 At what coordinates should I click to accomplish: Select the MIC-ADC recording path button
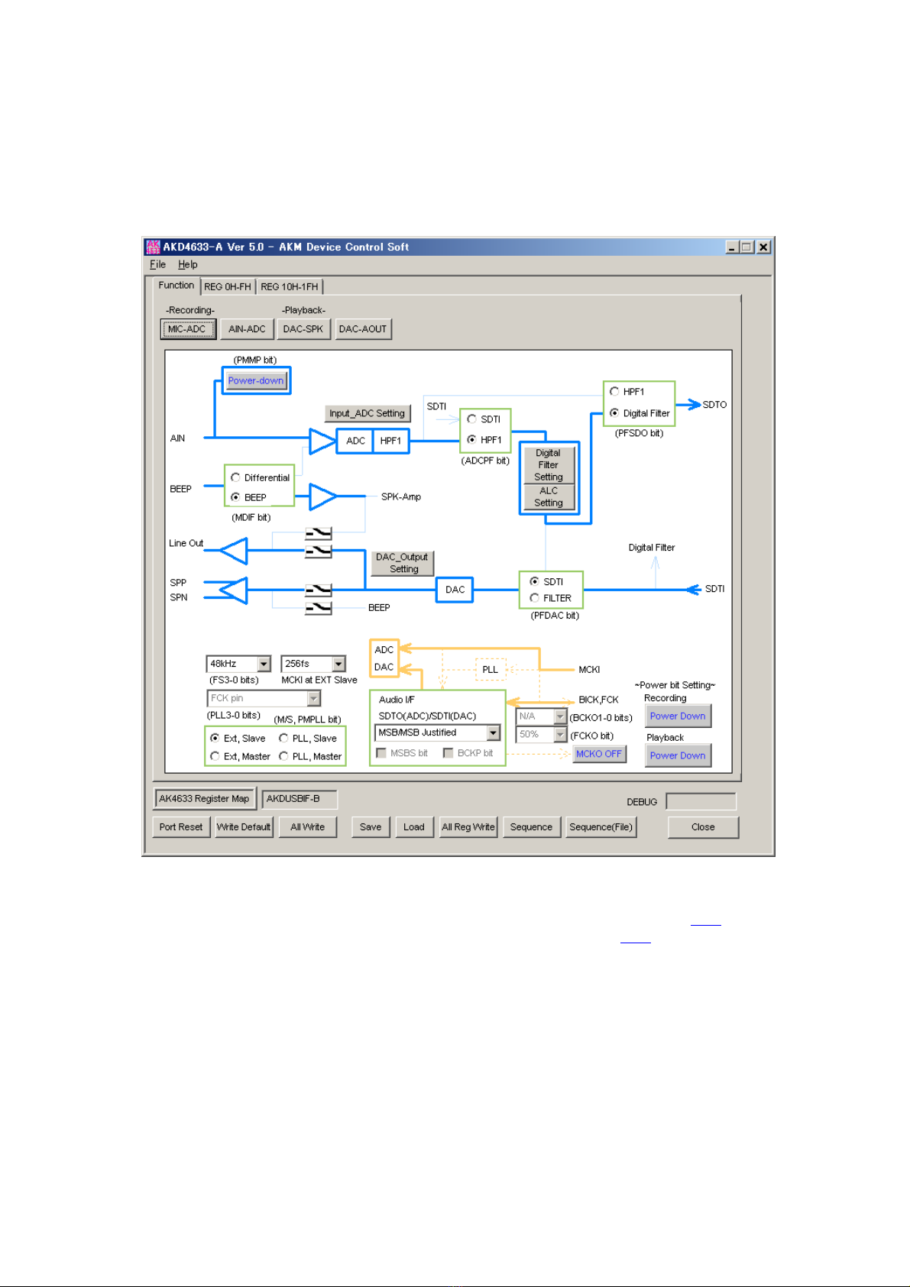187,329
